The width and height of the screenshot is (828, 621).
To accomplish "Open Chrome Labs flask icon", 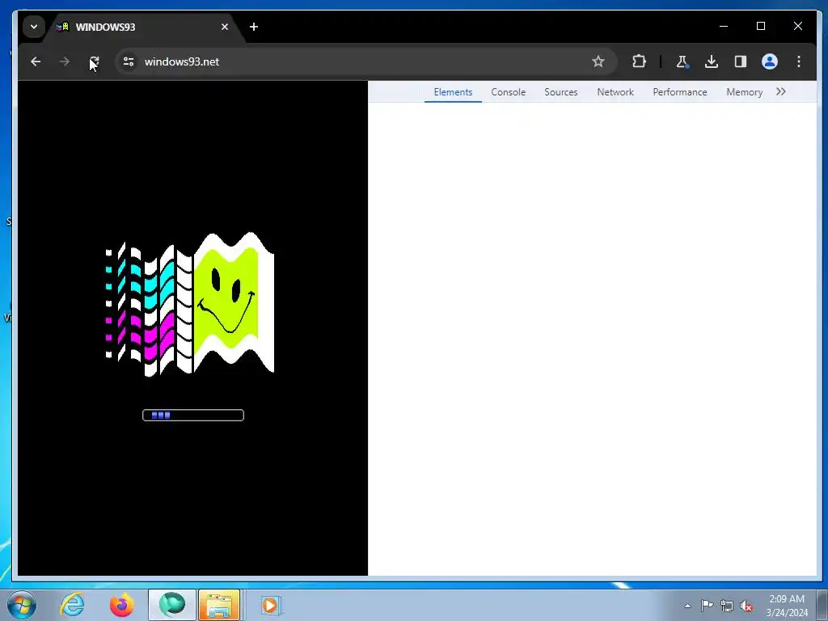I will [682, 61].
